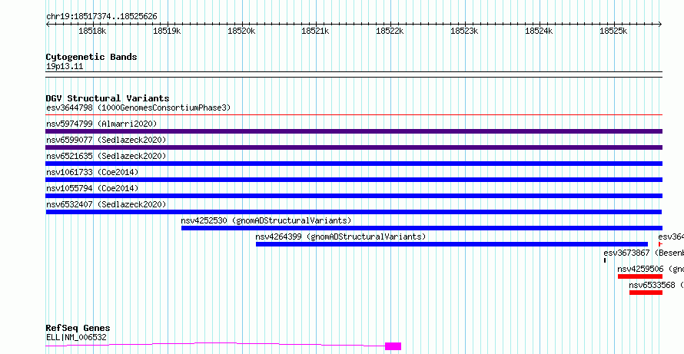Open the nsv6599077 (Sedlazeck2020) label
The height and width of the screenshot is (354, 684).
tap(106, 140)
